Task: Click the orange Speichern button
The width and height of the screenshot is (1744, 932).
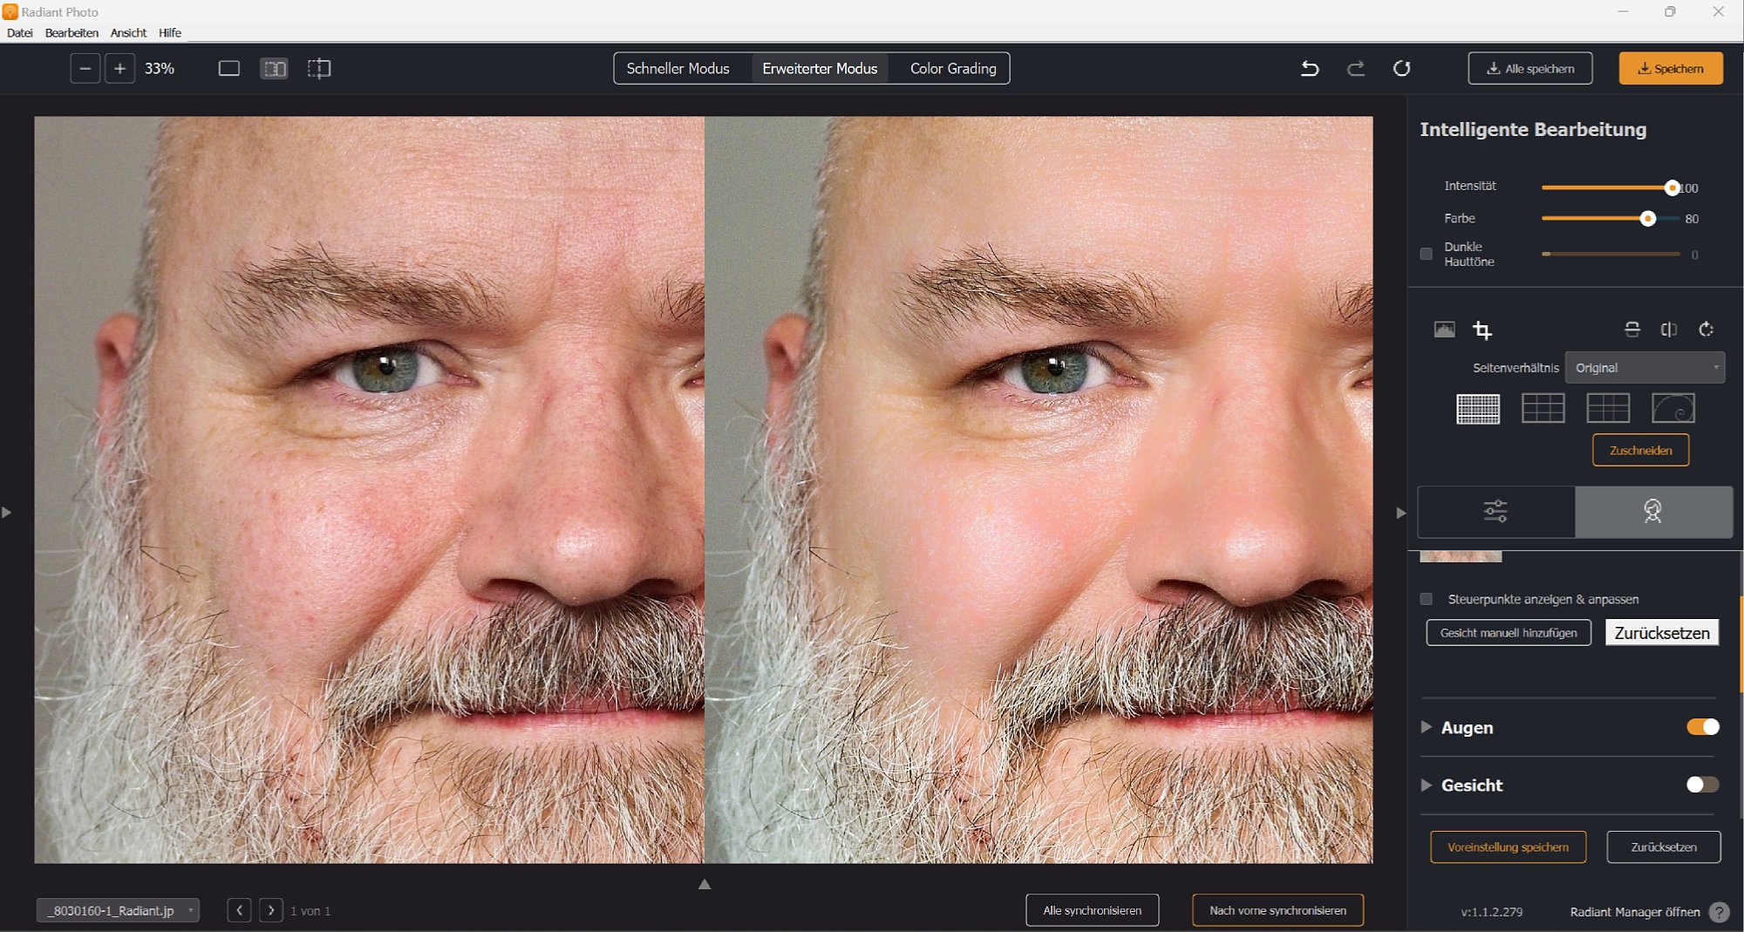Action: click(1671, 68)
